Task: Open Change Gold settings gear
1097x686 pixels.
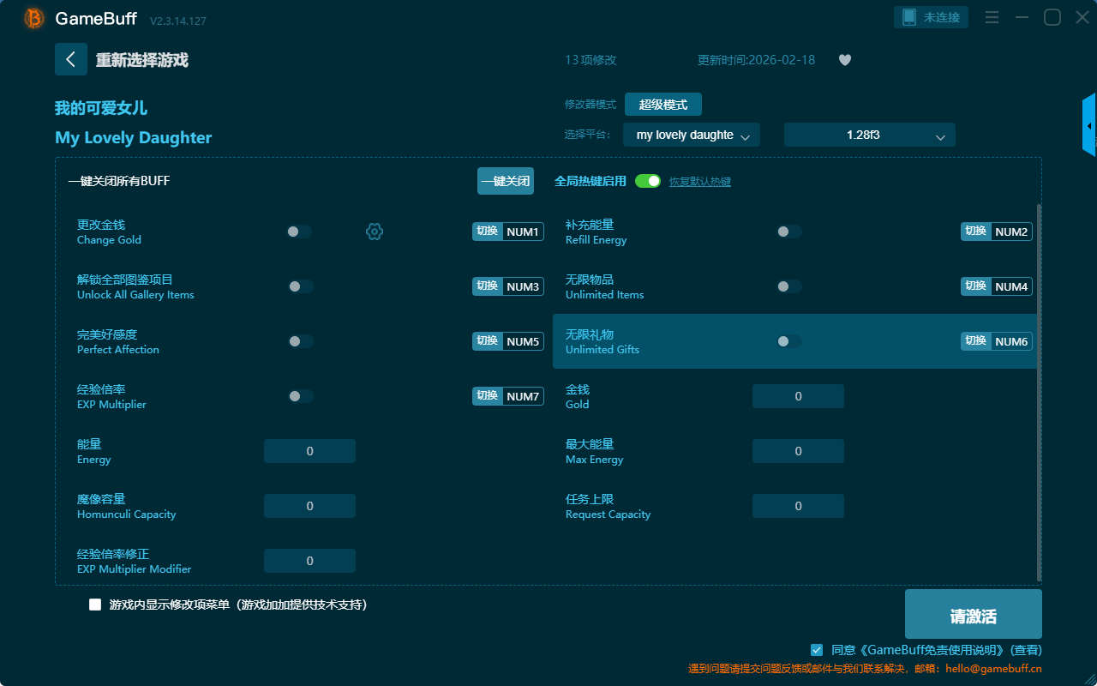Action: 374,232
